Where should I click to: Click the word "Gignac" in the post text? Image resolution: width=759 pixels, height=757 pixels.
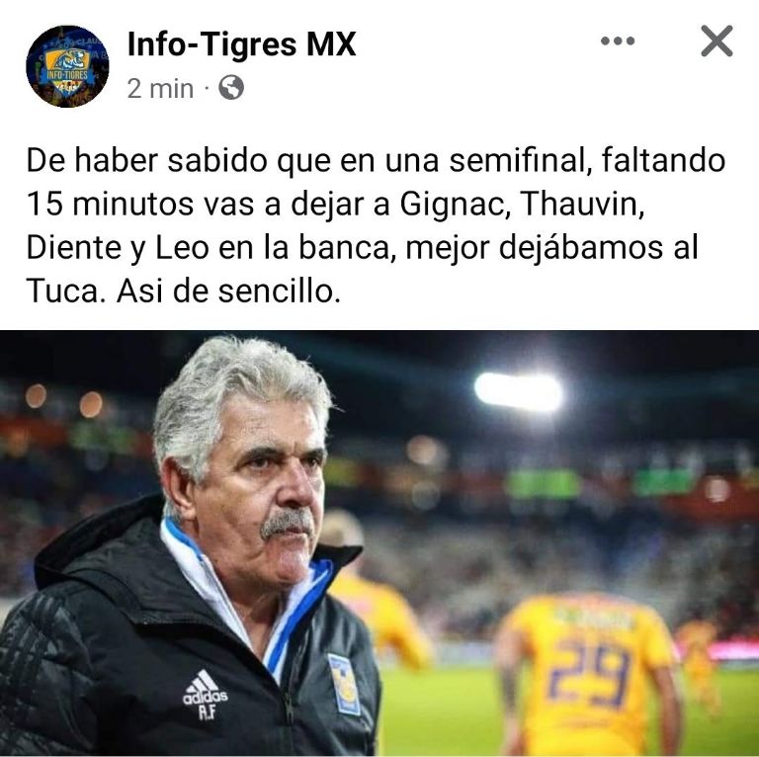coord(456,204)
